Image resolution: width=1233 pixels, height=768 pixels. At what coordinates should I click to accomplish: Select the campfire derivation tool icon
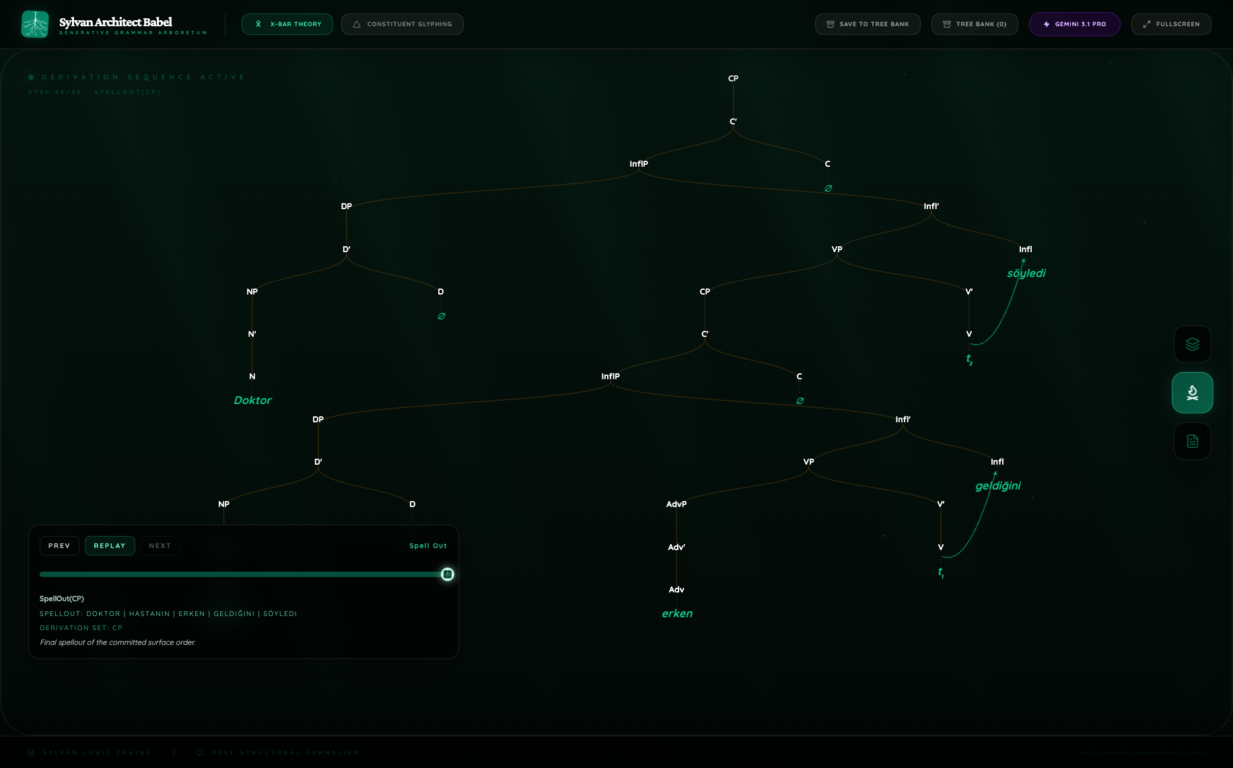[1192, 393]
